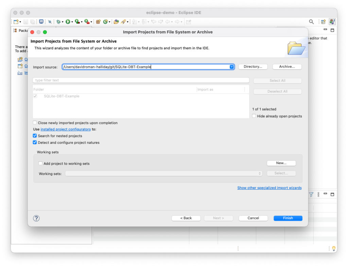Minimize the bottom panel view
This screenshot has width=348, height=266.
[x=325, y=194]
